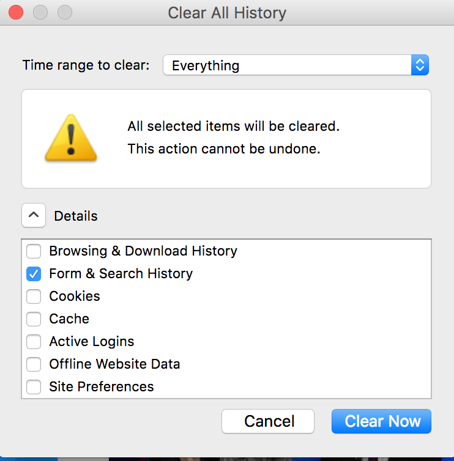
Task: Click the Cookies label text
Action: (75, 297)
